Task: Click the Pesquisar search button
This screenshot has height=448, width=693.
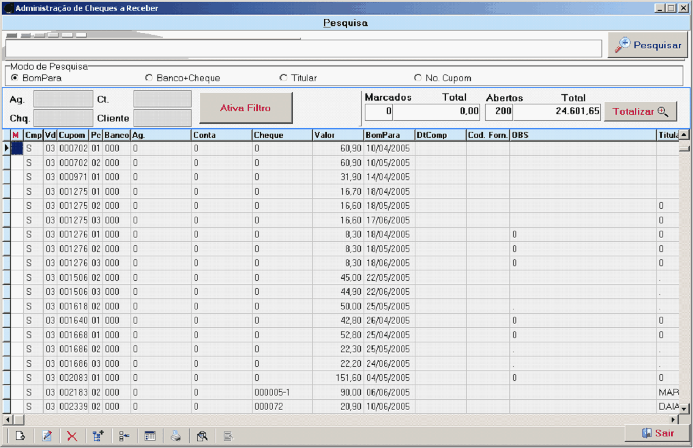Action: pos(647,46)
